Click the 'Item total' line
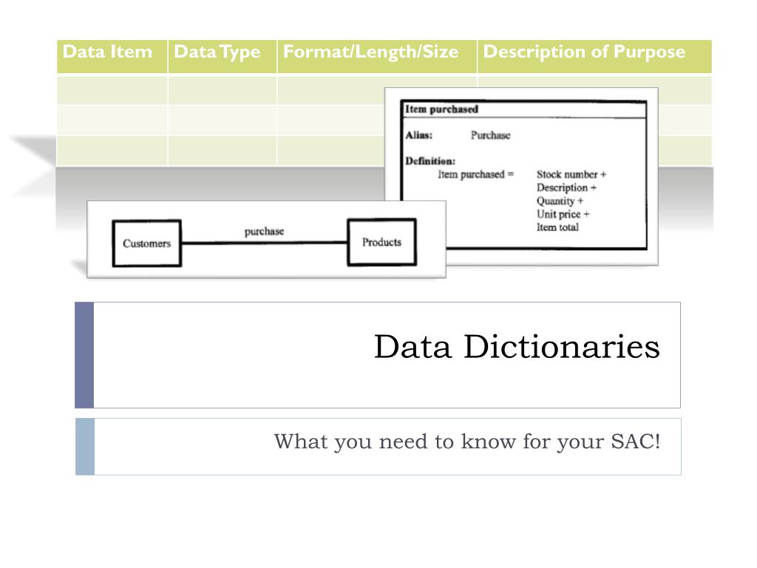Image resolution: width=757 pixels, height=568 pixels. 557,227
